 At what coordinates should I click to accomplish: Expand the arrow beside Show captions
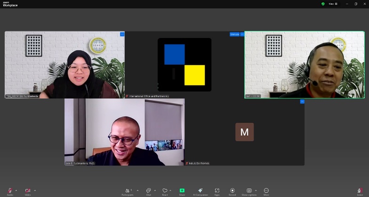click(256, 190)
